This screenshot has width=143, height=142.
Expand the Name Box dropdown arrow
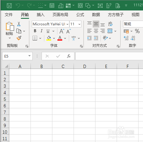pos(29,56)
